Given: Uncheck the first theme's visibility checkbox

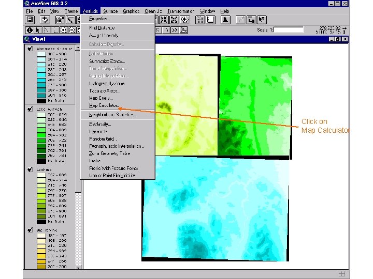Looking at the screenshot, I should [31, 49].
